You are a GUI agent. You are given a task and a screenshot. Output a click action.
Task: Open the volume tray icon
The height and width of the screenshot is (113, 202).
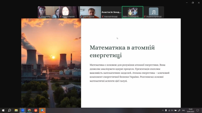(x=172, y=110)
